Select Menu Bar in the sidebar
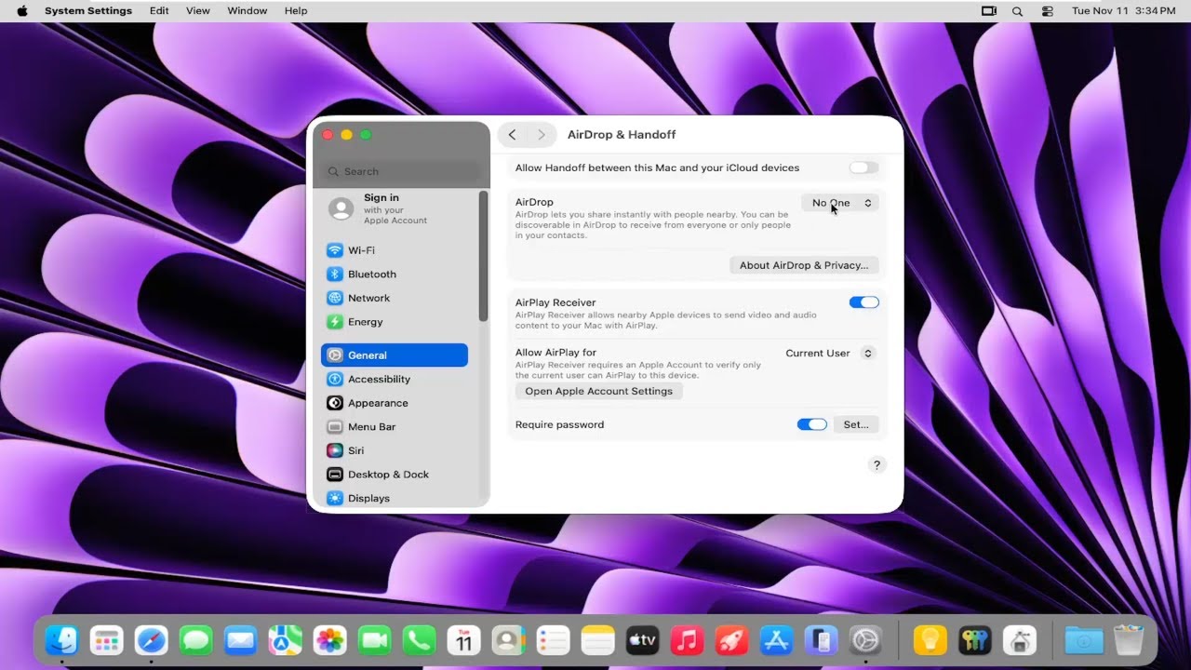This screenshot has width=1191, height=670. point(395,426)
